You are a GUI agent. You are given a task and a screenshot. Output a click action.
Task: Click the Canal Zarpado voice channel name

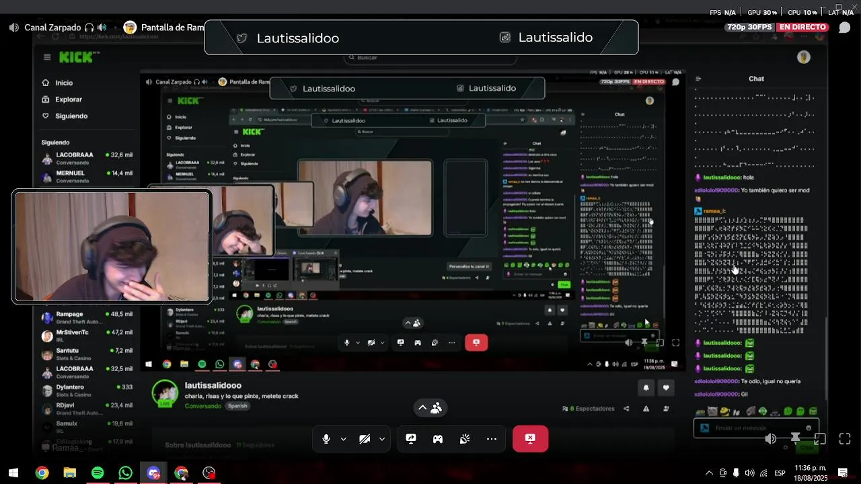click(x=52, y=28)
